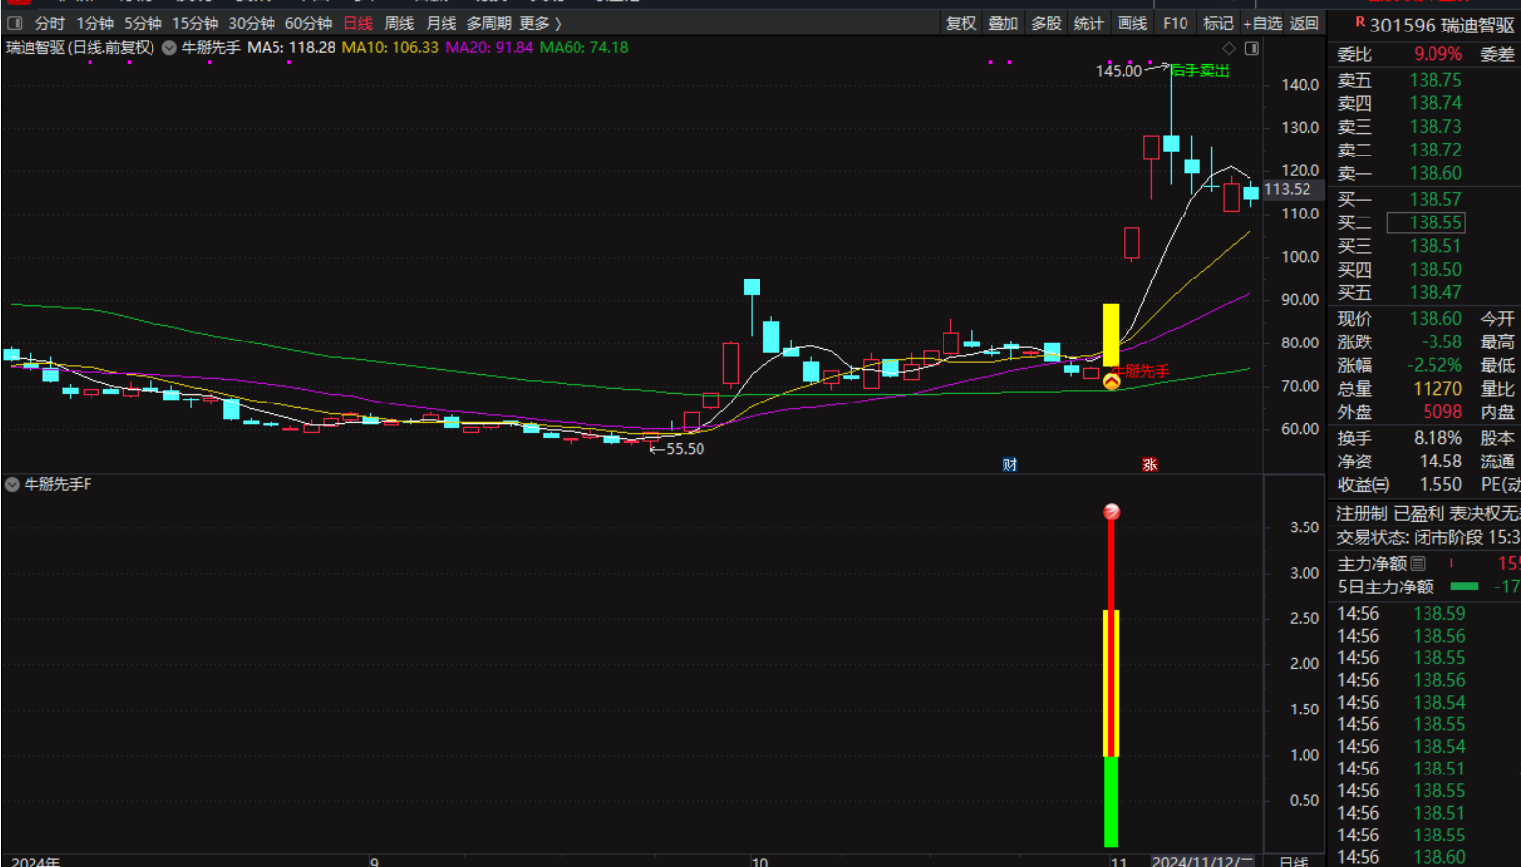The image size is (1521, 867).
Task: Open the 牛掰先手 main indicator dropdown
Action: [x=170, y=48]
